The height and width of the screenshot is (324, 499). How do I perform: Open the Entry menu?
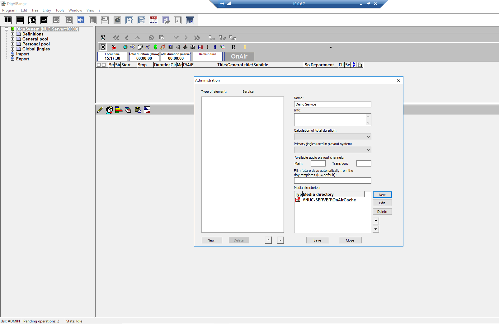pyautogui.click(x=47, y=10)
